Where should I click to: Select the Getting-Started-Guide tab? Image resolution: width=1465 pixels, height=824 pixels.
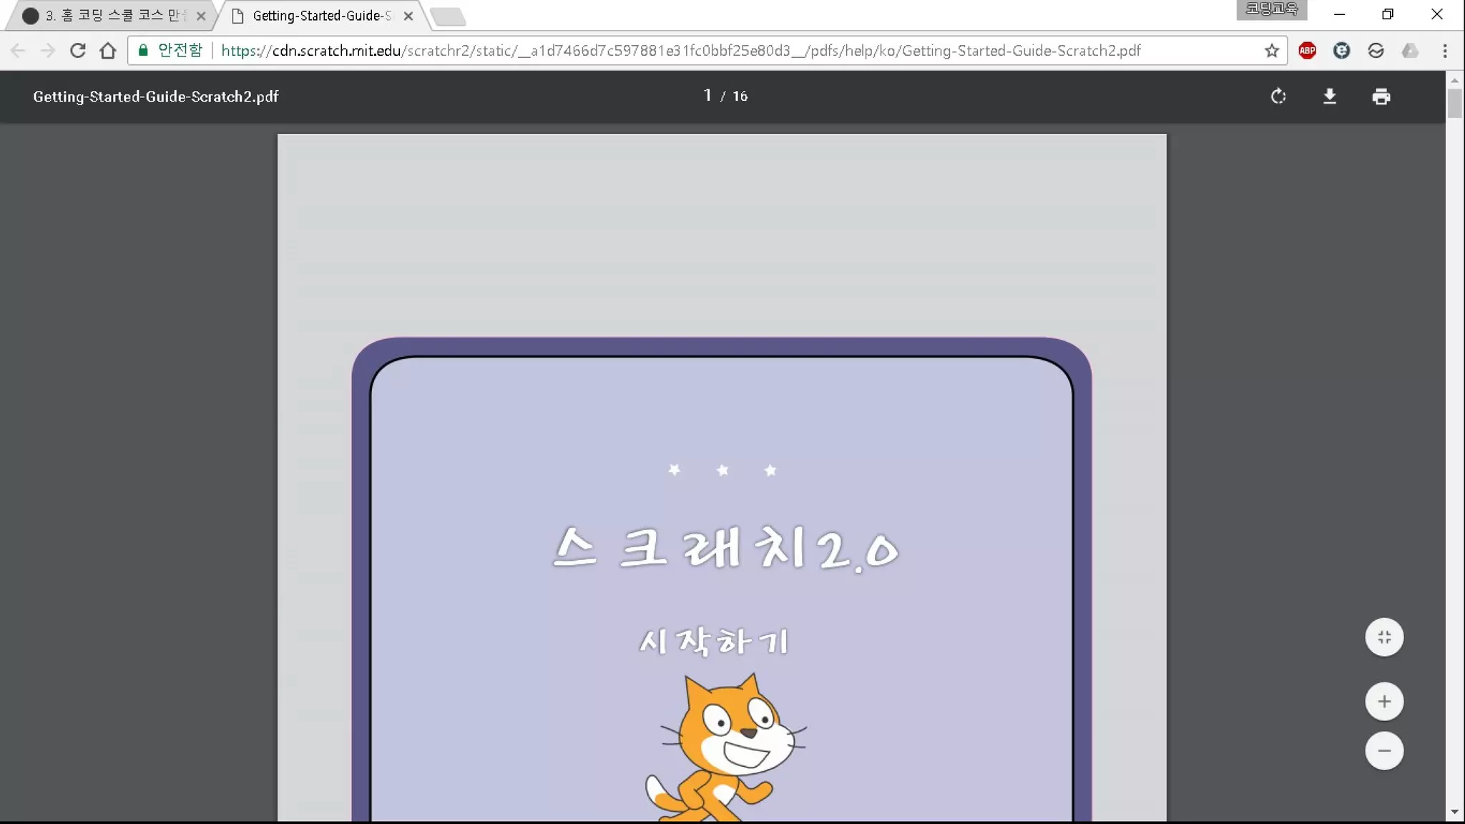tap(320, 16)
